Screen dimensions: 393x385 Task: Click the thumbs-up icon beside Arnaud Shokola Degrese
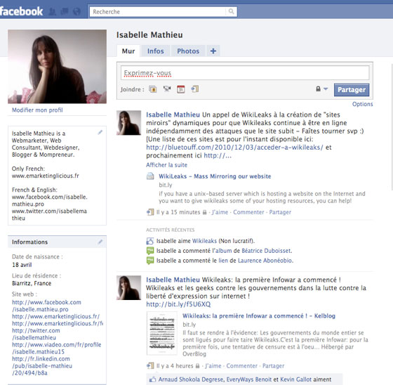click(152, 379)
